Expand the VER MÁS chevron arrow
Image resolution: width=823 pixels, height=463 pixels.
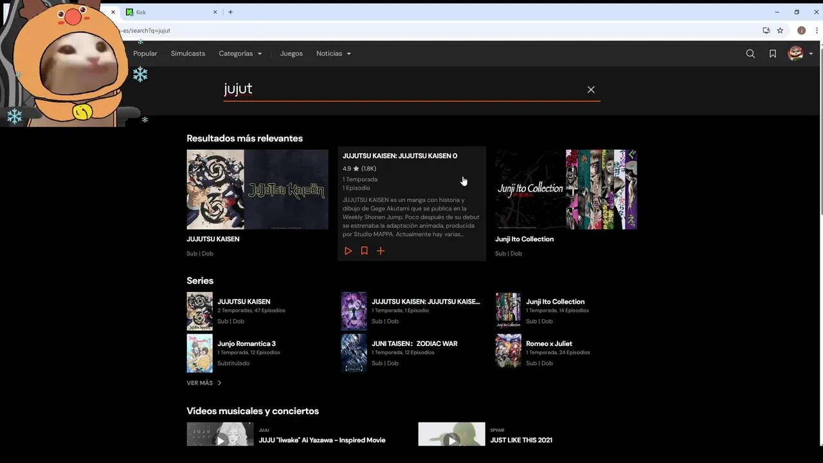pyautogui.click(x=219, y=383)
